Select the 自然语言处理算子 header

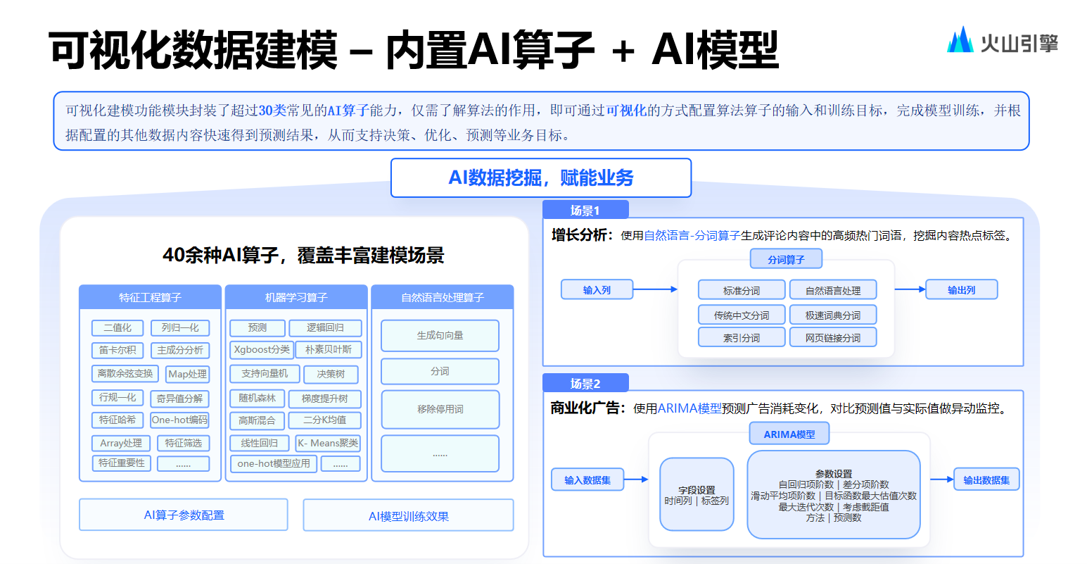tap(443, 298)
